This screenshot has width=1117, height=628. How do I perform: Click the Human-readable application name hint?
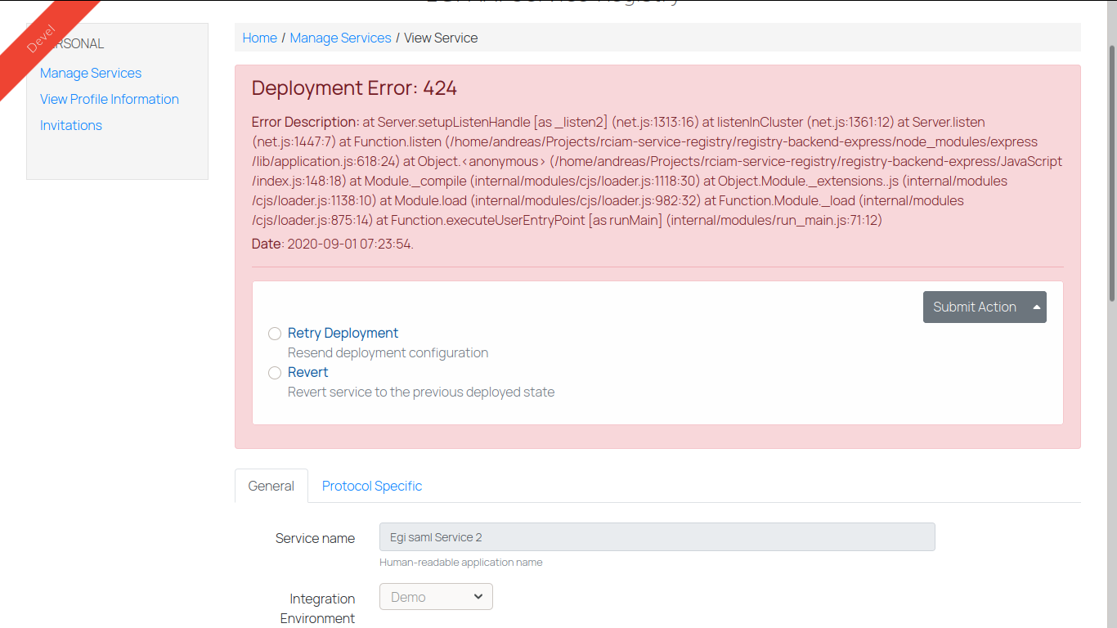pos(461,563)
